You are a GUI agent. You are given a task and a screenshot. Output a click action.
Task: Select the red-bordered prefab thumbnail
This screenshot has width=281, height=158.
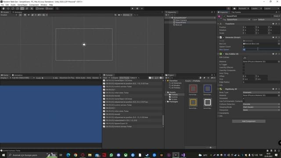pos(193,89)
